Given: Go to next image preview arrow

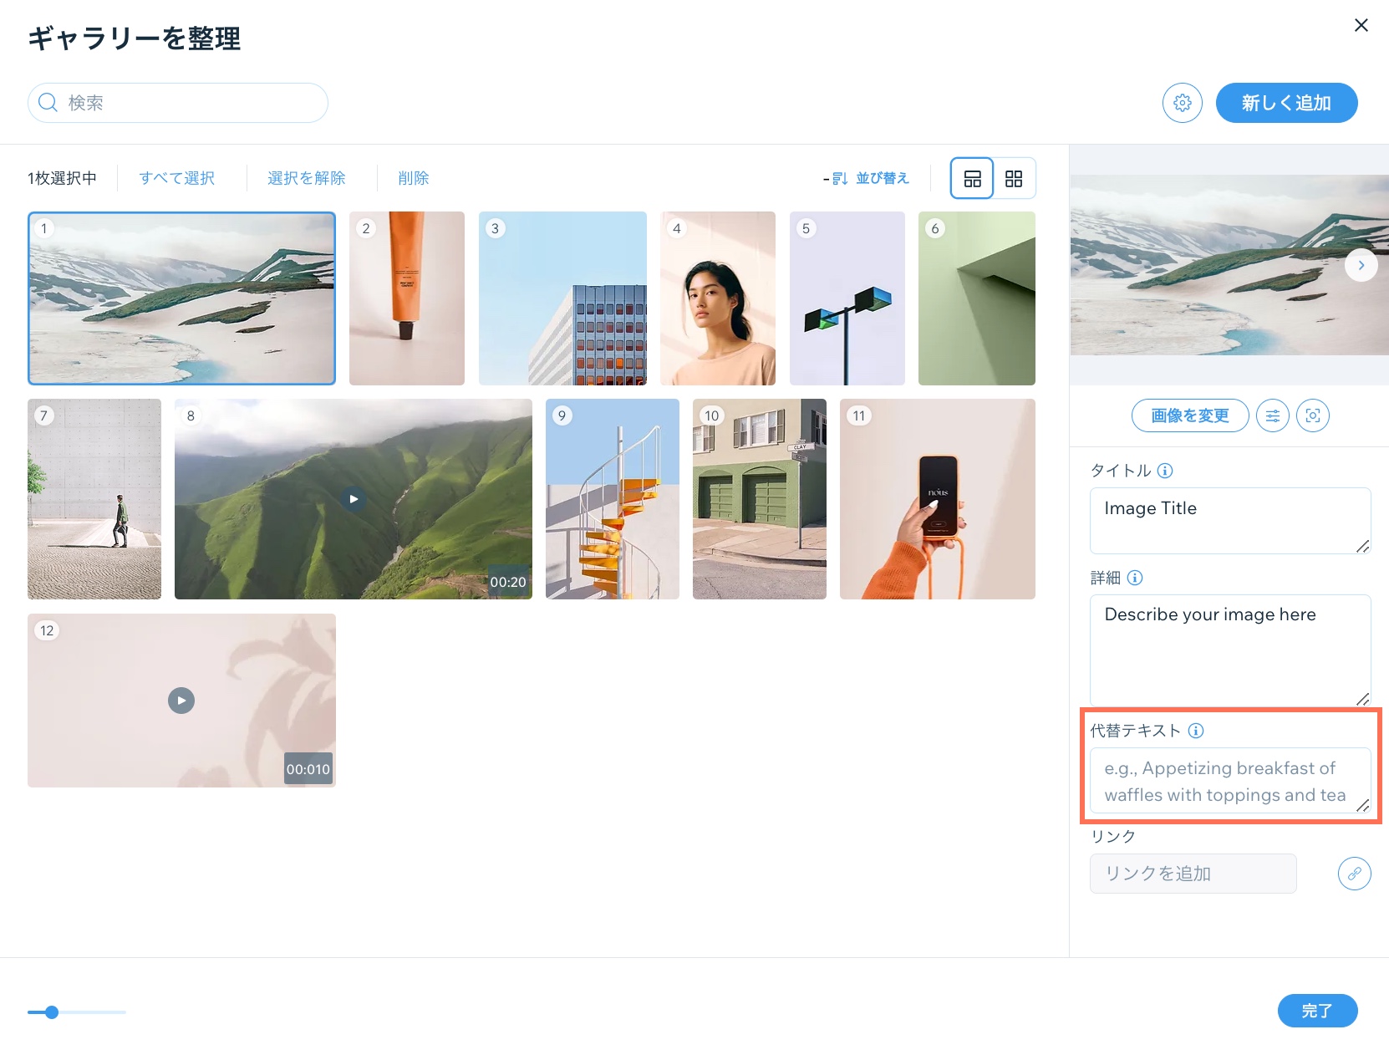Looking at the screenshot, I should pyautogui.click(x=1361, y=265).
